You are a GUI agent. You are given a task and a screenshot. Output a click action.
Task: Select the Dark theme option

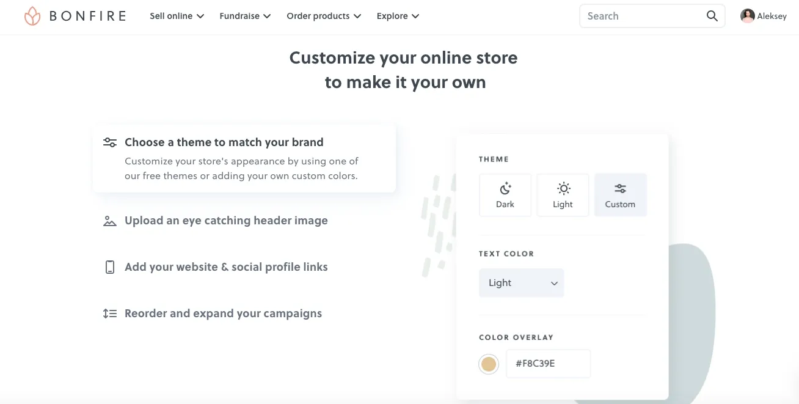pyautogui.click(x=505, y=195)
